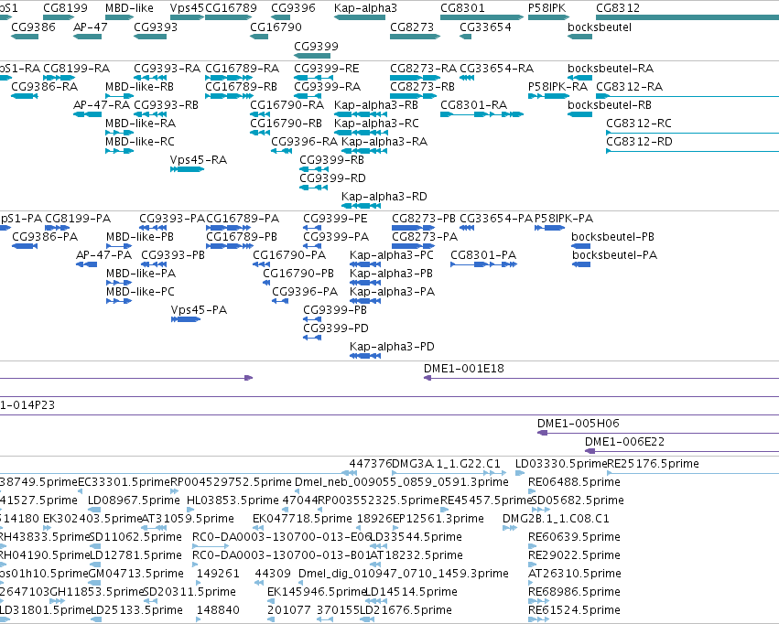Click the CG8301-PA protein label

point(483,255)
